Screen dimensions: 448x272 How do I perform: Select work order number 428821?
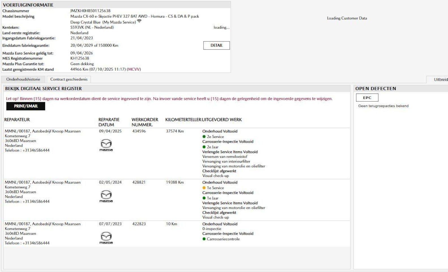pyautogui.click(x=139, y=182)
